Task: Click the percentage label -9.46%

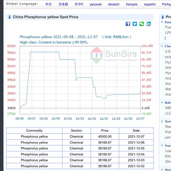Action: coord(146,114)
